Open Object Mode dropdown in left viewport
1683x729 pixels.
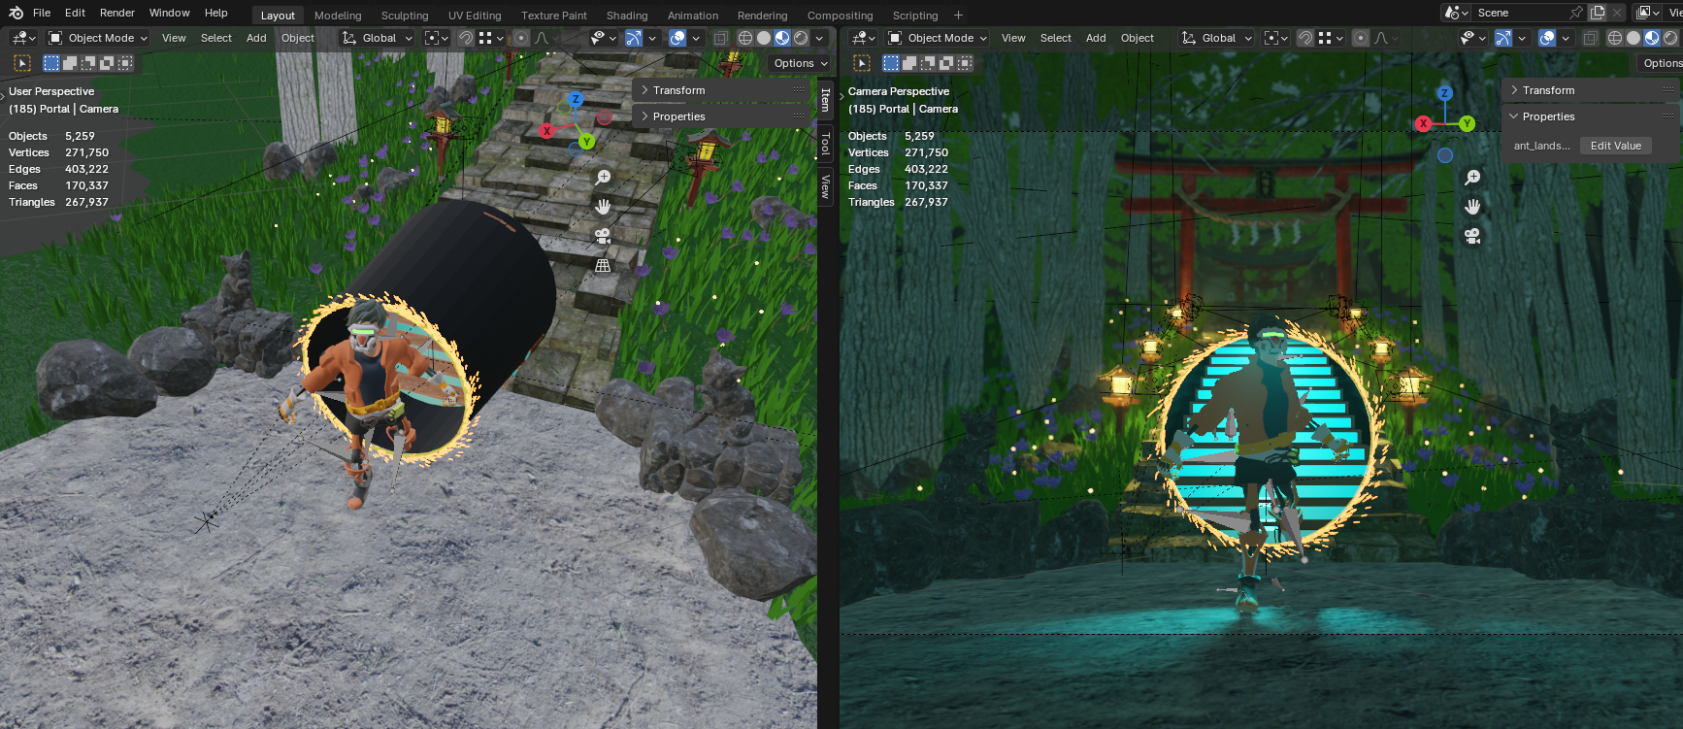[x=98, y=38]
